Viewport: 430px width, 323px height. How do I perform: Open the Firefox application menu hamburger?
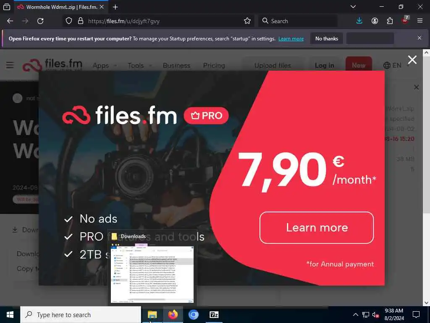[420, 21]
